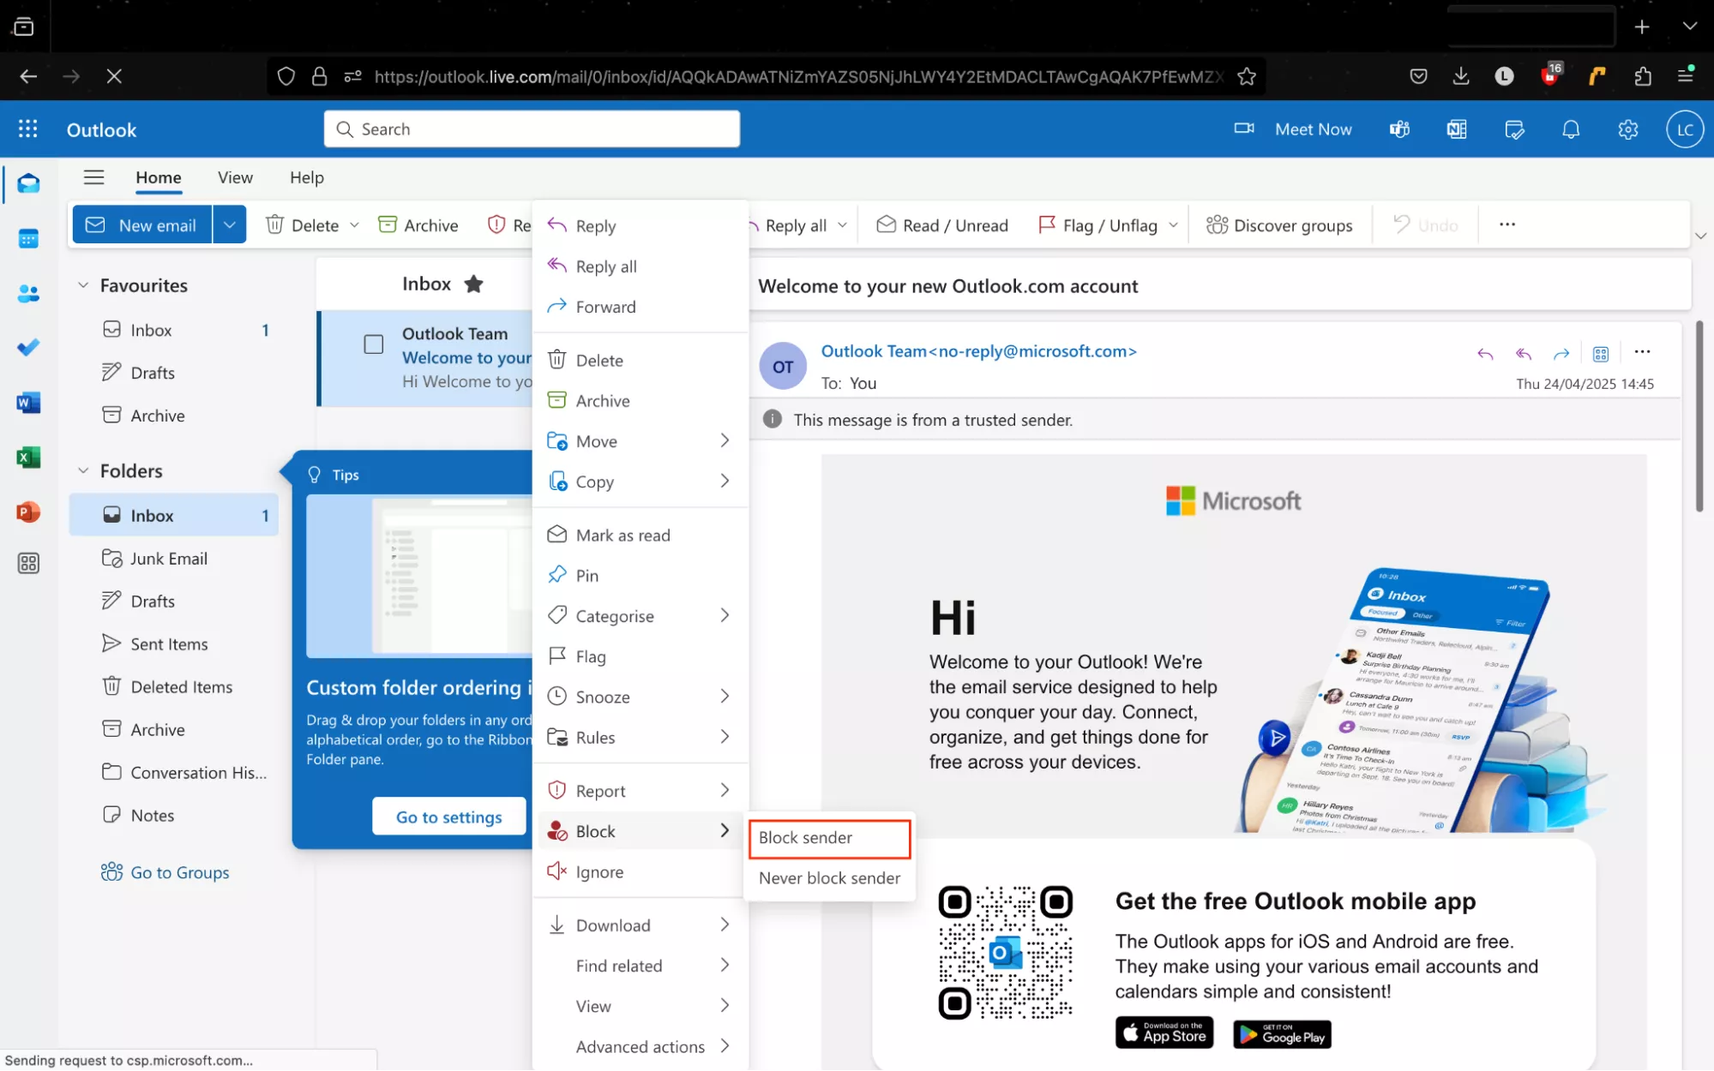The width and height of the screenshot is (1714, 1071).
Task: Collapse the Folders section chevron
Action: coord(83,470)
